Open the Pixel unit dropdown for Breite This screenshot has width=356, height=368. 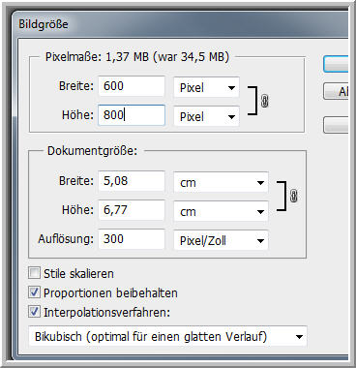(x=206, y=87)
